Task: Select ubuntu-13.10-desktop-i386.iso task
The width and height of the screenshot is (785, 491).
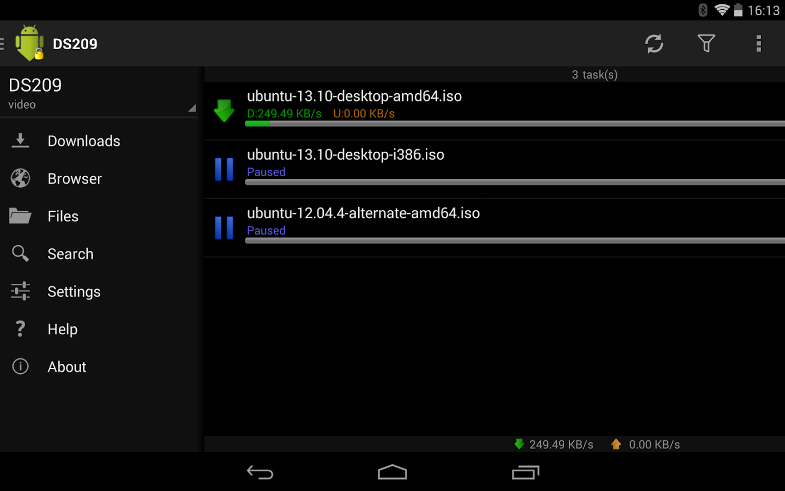Action: 494,169
